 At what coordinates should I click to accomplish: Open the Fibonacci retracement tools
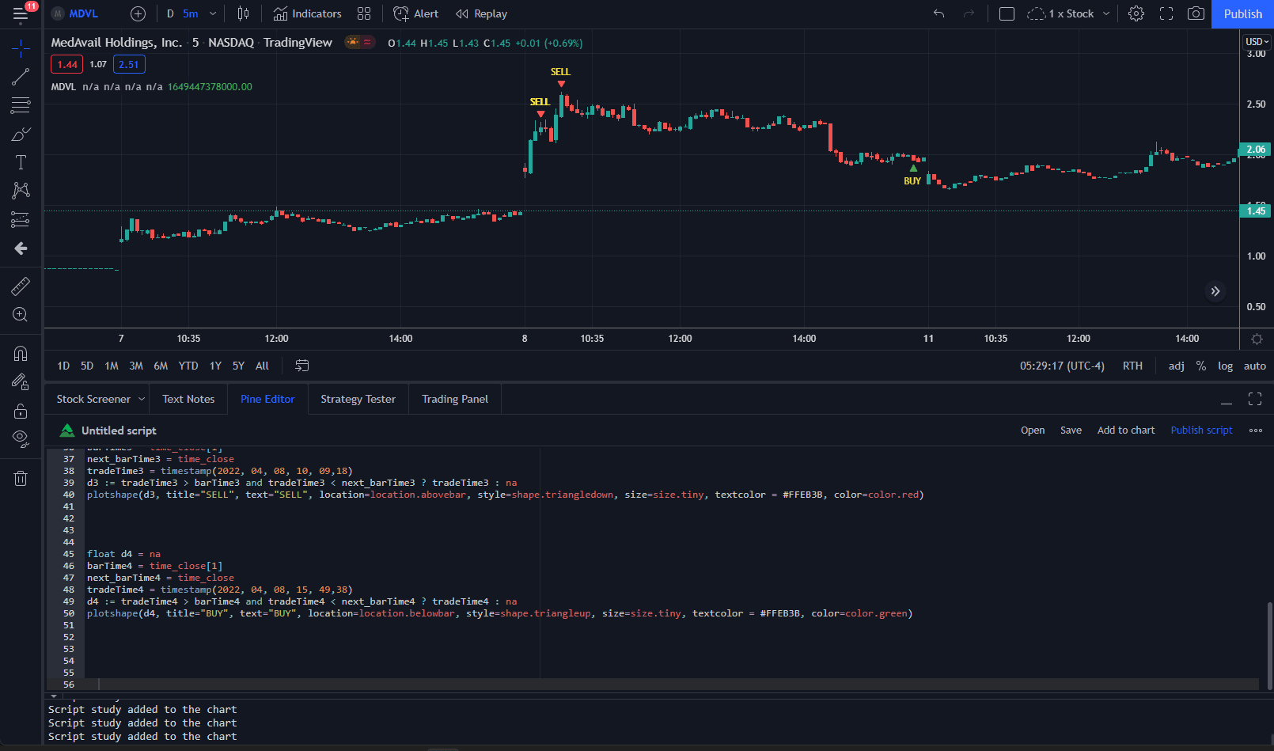[x=21, y=104]
